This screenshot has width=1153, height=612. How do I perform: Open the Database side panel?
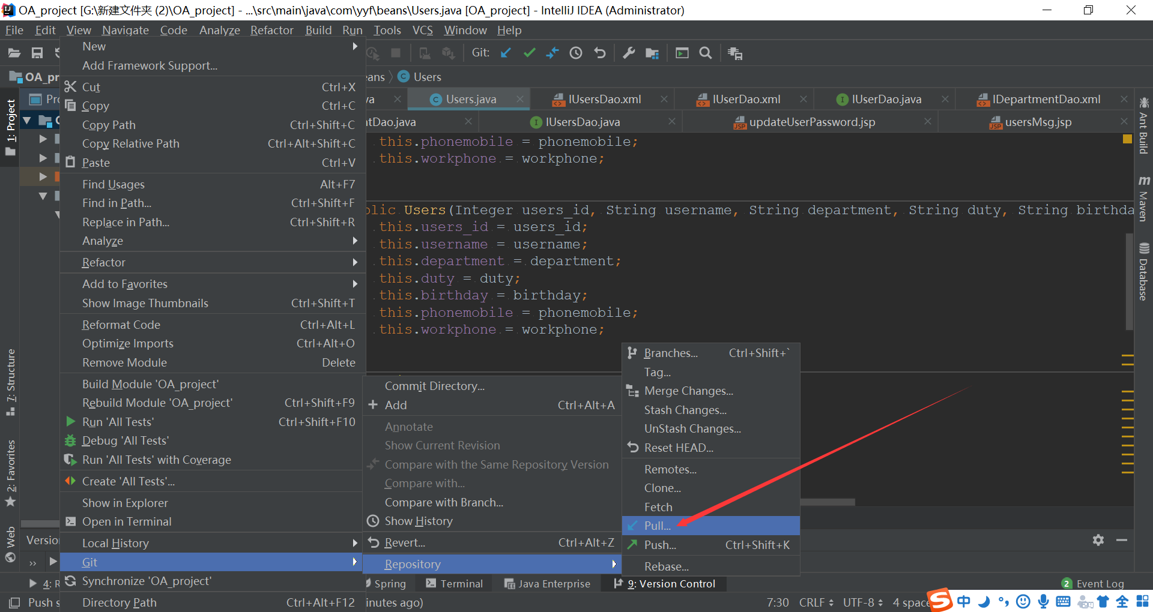click(1143, 271)
